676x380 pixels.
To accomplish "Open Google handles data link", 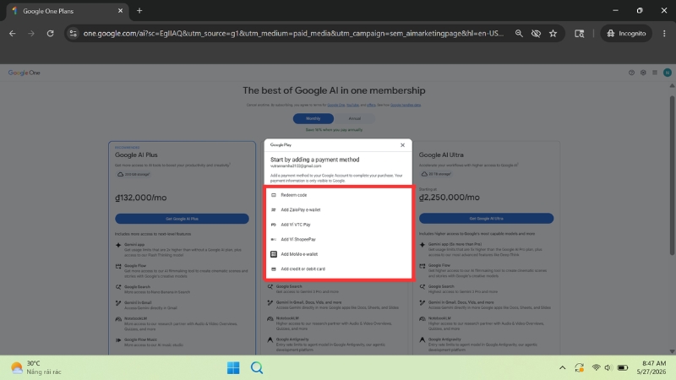I will [406, 105].
